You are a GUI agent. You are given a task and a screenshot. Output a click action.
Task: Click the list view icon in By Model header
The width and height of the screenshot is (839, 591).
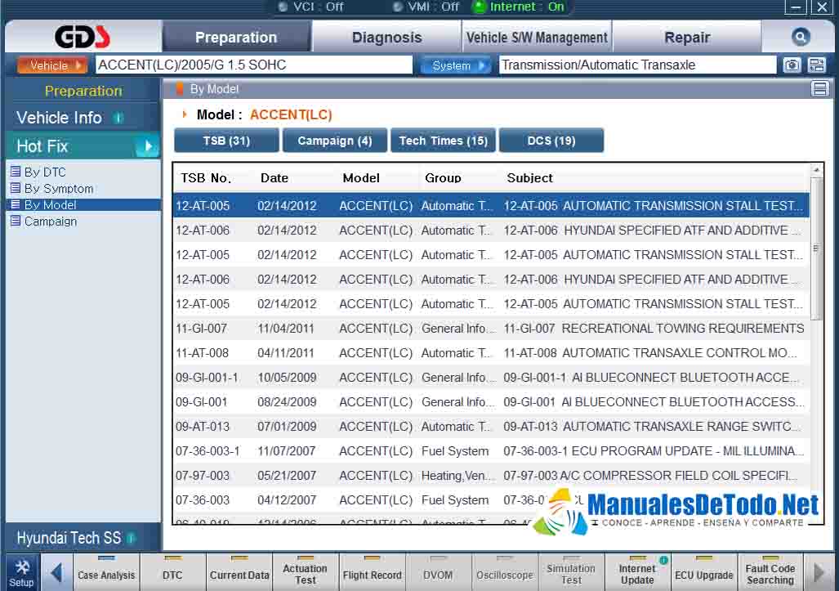pos(819,89)
